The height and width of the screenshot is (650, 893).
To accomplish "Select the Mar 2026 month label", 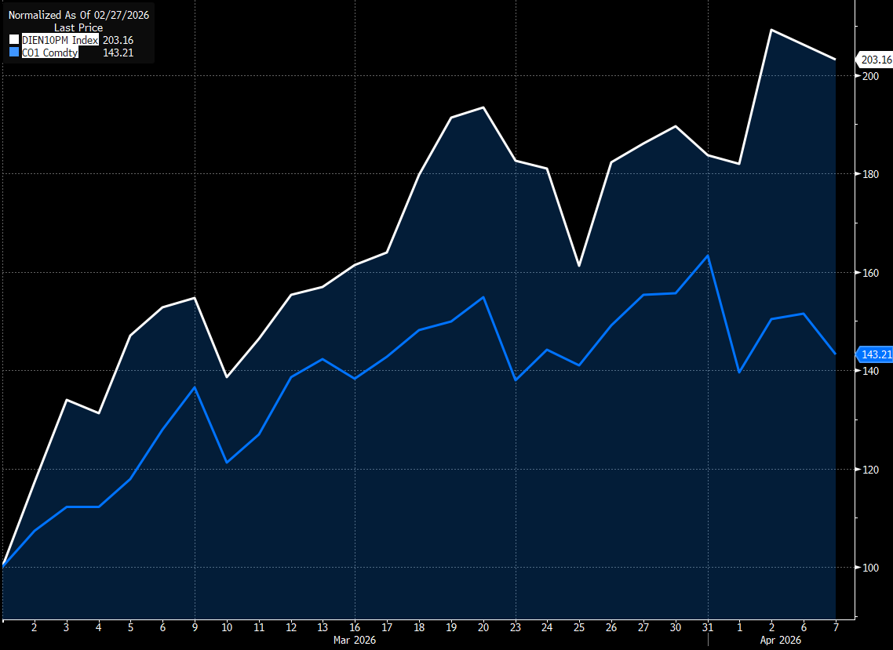I will [354, 641].
